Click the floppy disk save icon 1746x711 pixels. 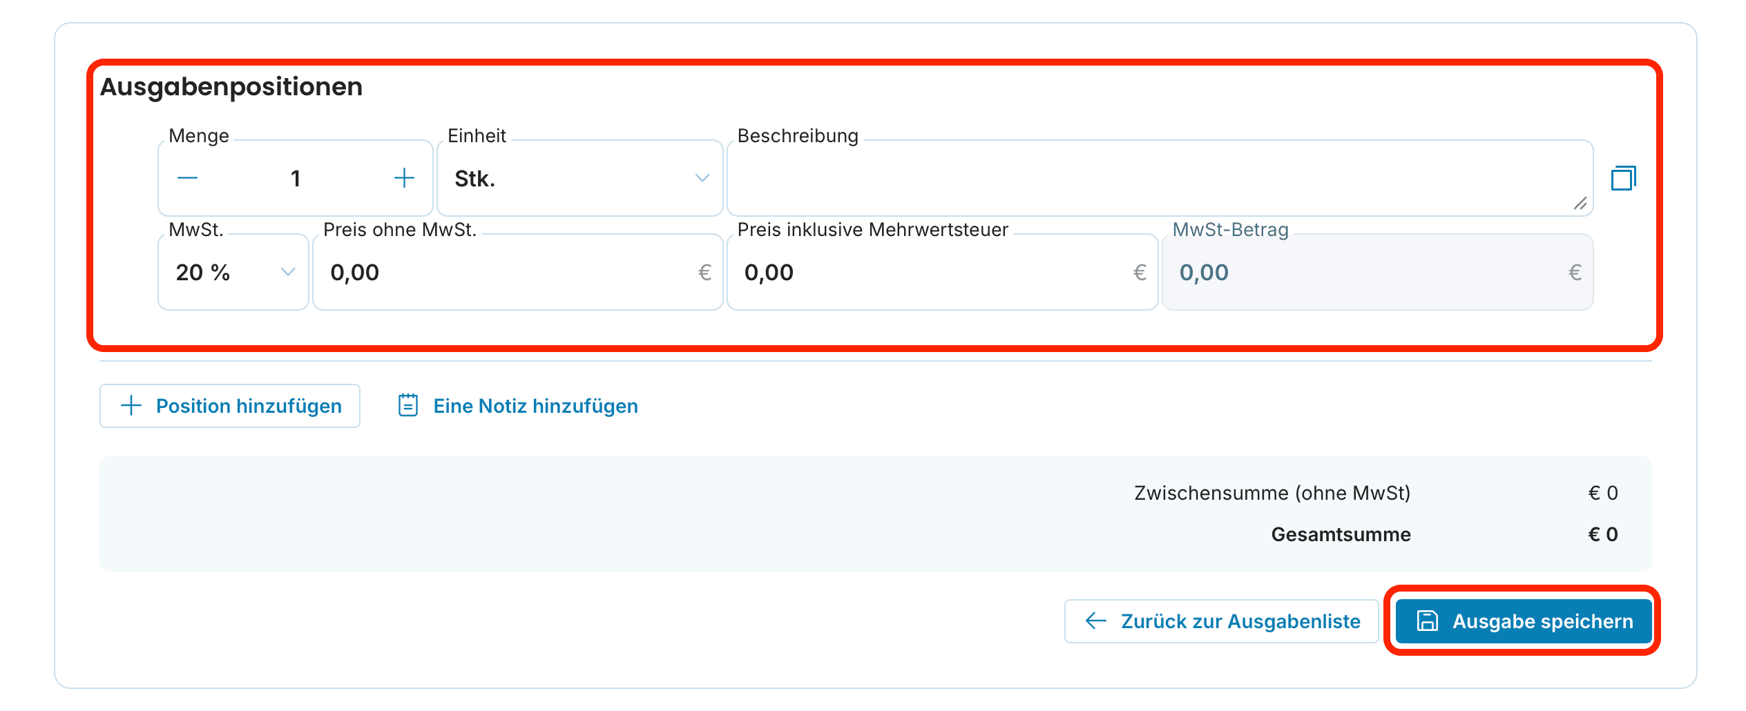[x=1428, y=621]
